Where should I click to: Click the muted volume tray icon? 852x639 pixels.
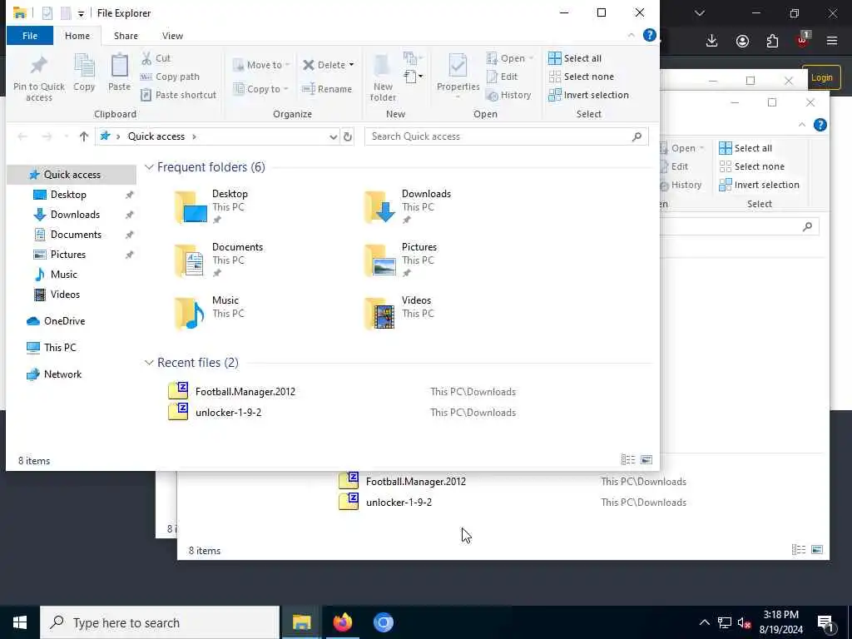745,622
